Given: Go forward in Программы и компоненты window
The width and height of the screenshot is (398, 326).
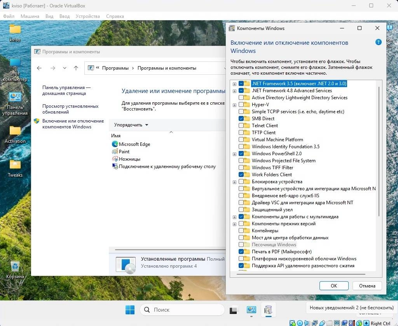Looking at the screenshot, I should [x=53, y=68].
